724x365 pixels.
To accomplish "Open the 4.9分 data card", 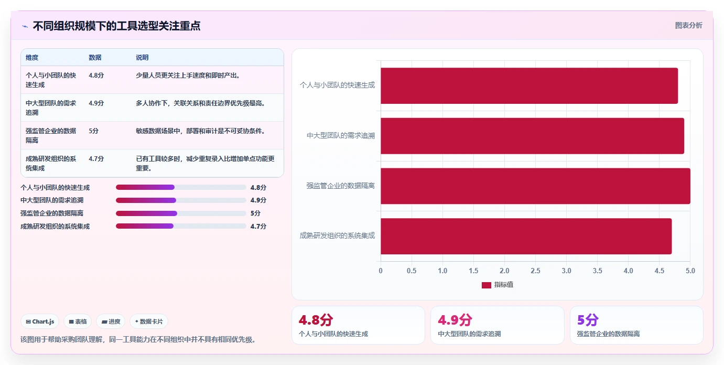I will (x=498, y=325).
